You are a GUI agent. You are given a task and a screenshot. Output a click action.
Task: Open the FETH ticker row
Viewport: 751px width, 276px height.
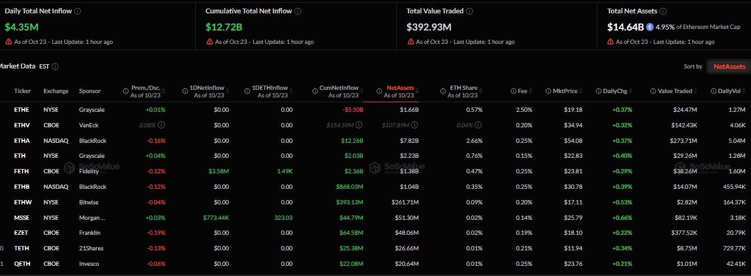[22, 172]
